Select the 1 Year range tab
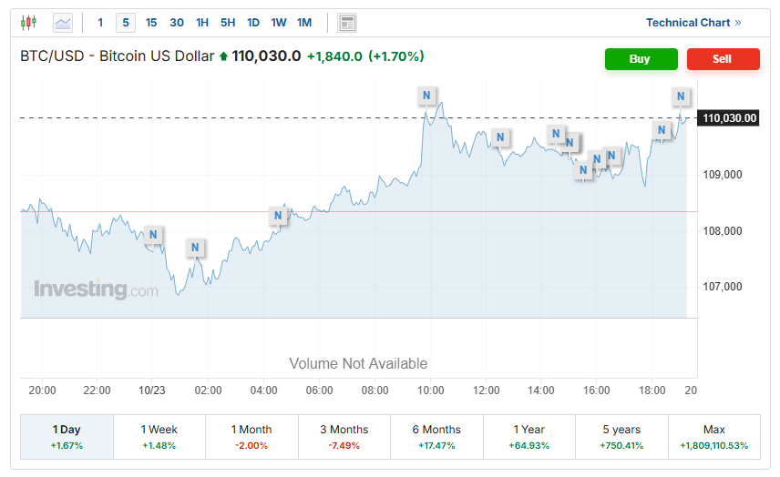 529,437
